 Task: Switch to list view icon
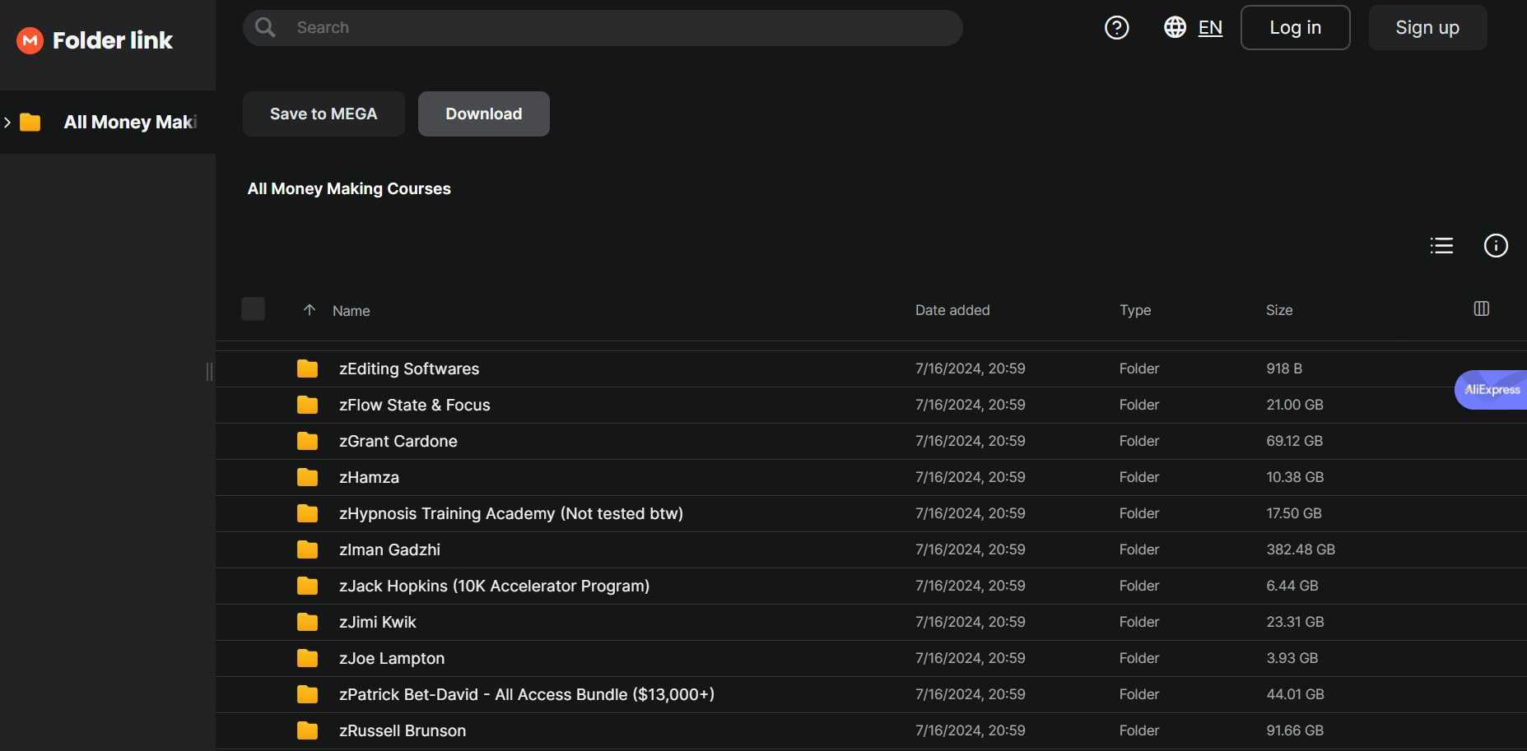[x=1441, y=245]
